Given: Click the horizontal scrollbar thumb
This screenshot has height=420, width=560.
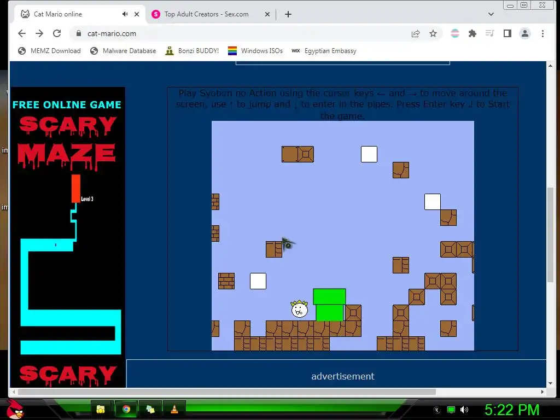Looking at the screenshot, I should [x=227, y=392].
